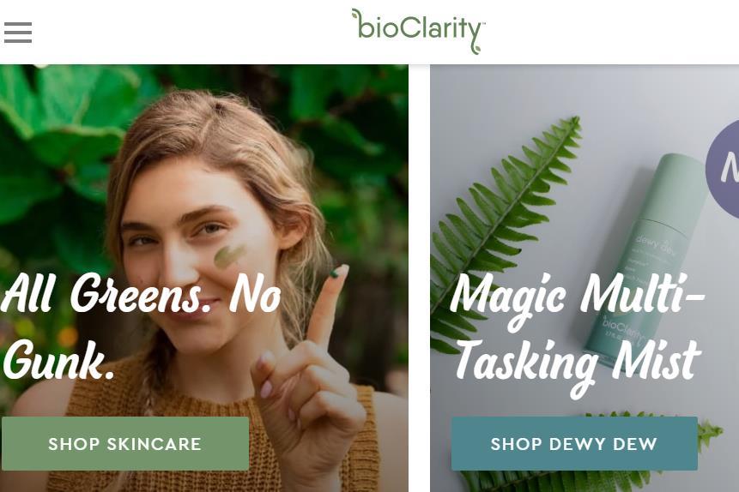Screen dimensions: 739x492
Task: Click the bioClarity logo
Action: (x=418, y=31)
